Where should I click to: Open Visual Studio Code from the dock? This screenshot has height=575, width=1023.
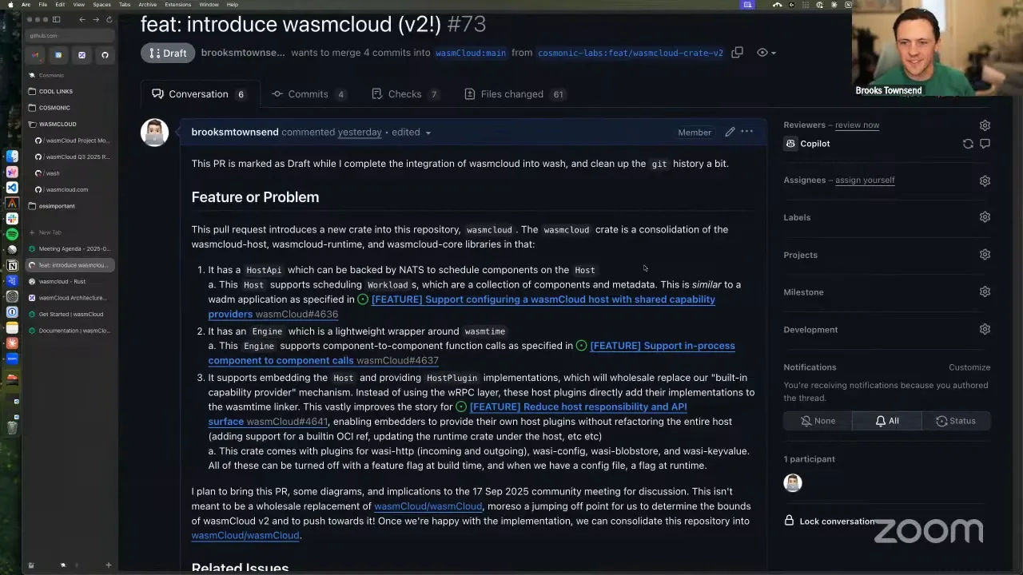(12, 188)
